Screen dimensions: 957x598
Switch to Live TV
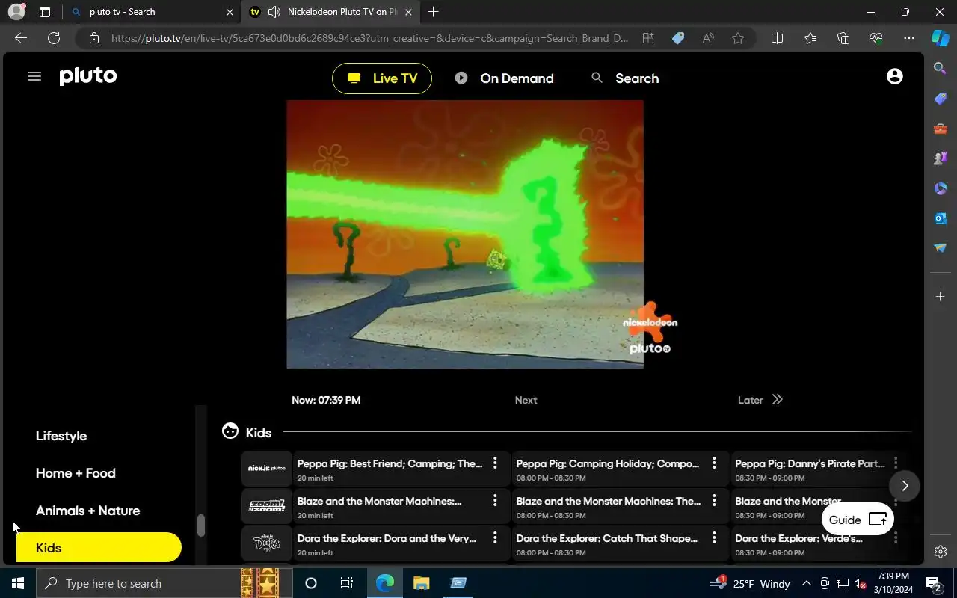[382, 78]
